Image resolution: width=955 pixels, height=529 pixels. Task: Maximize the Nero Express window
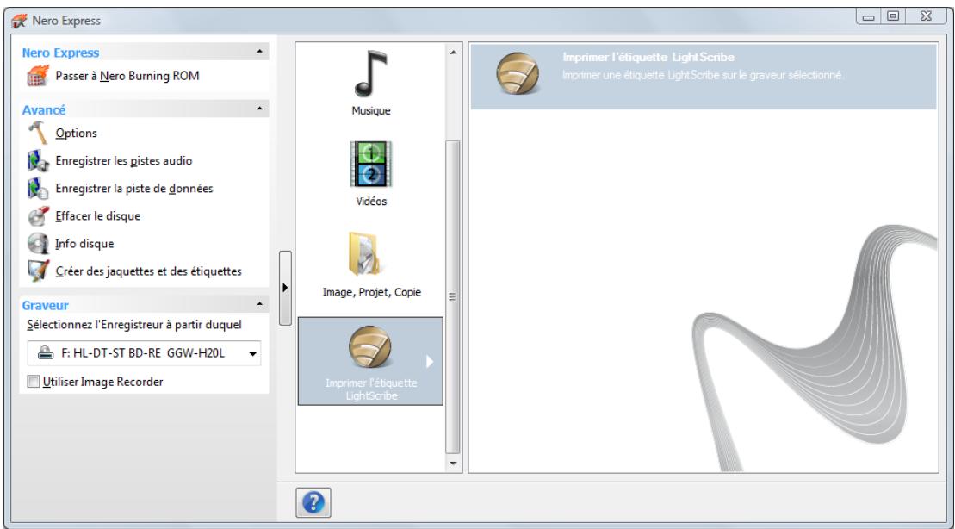(893, 16)
